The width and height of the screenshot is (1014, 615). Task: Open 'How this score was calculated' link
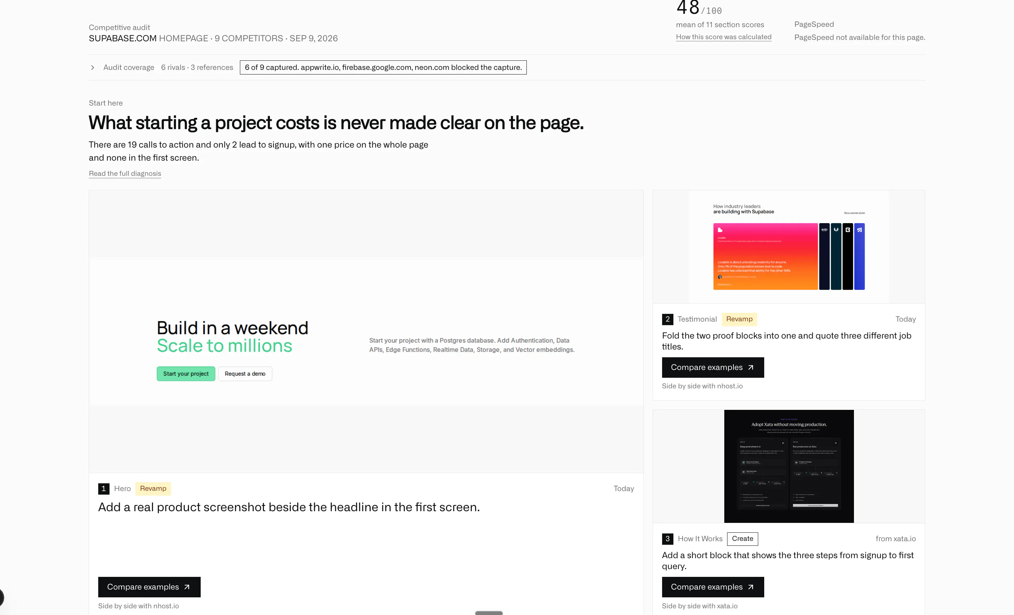tap(724, 37)
